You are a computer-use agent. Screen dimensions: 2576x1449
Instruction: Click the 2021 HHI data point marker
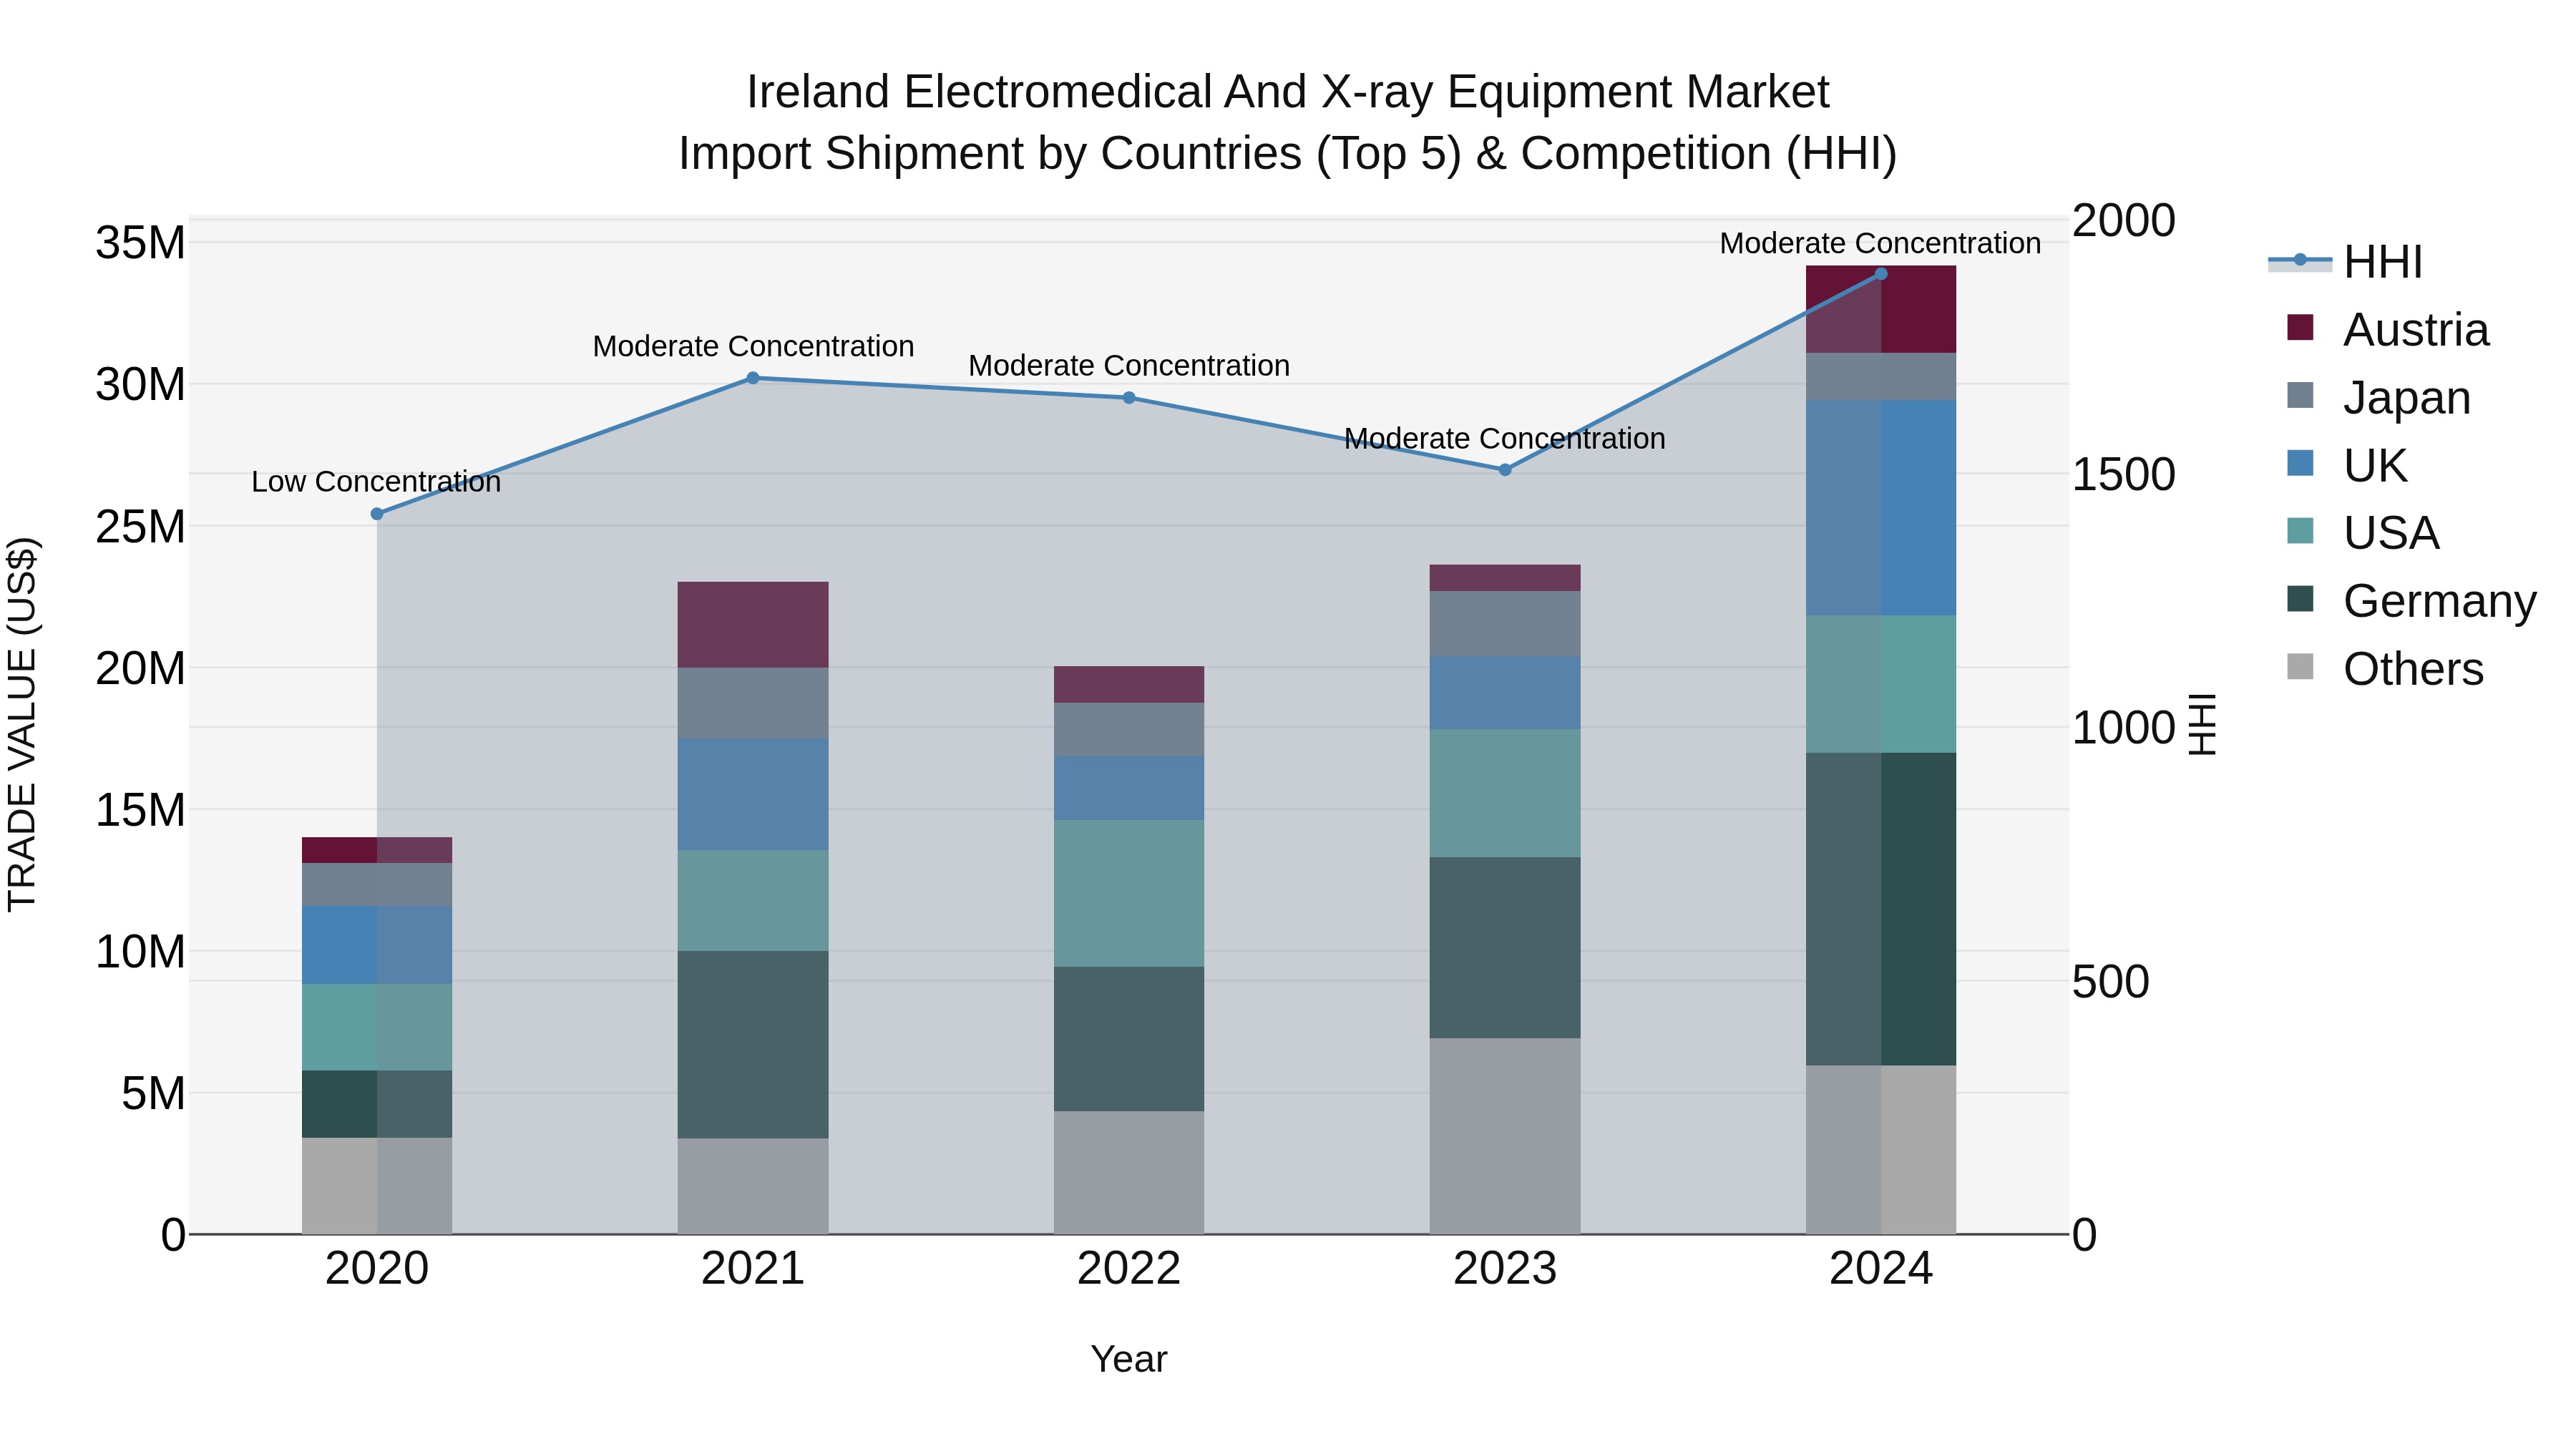[753, 378]
